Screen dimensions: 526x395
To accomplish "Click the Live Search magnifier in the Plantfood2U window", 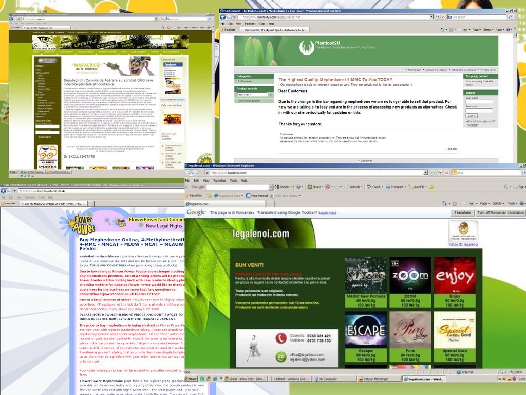I will click(x=510, y=17).
